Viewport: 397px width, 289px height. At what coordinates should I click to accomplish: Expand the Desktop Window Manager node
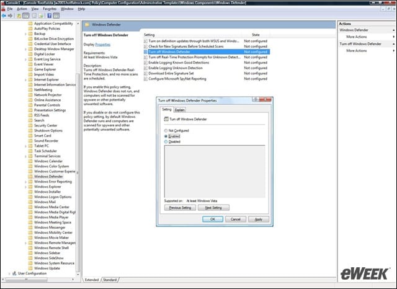coord(25,49)
